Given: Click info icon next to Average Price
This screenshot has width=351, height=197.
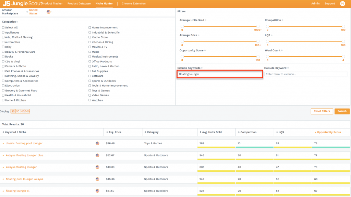Looking at the screenshot, I should [198, 35].
